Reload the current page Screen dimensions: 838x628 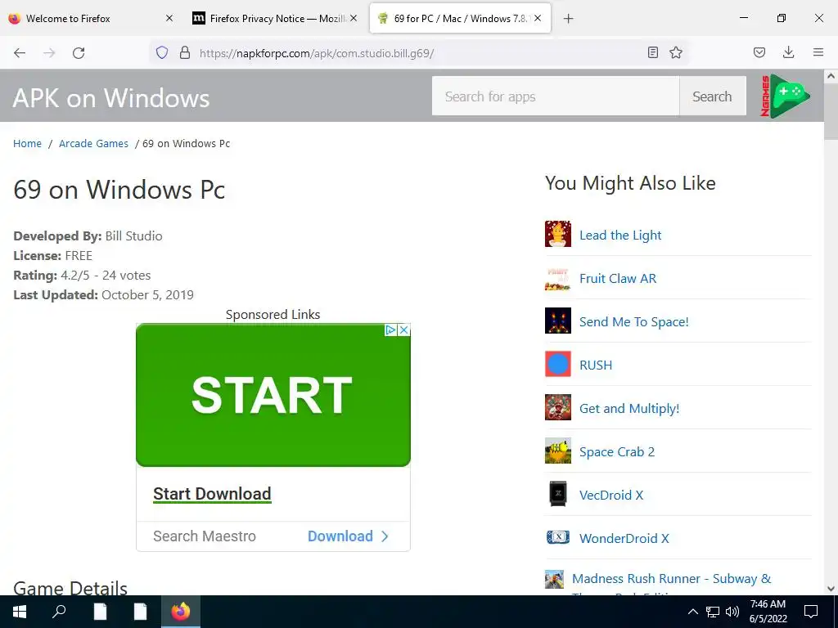(79, 53)
